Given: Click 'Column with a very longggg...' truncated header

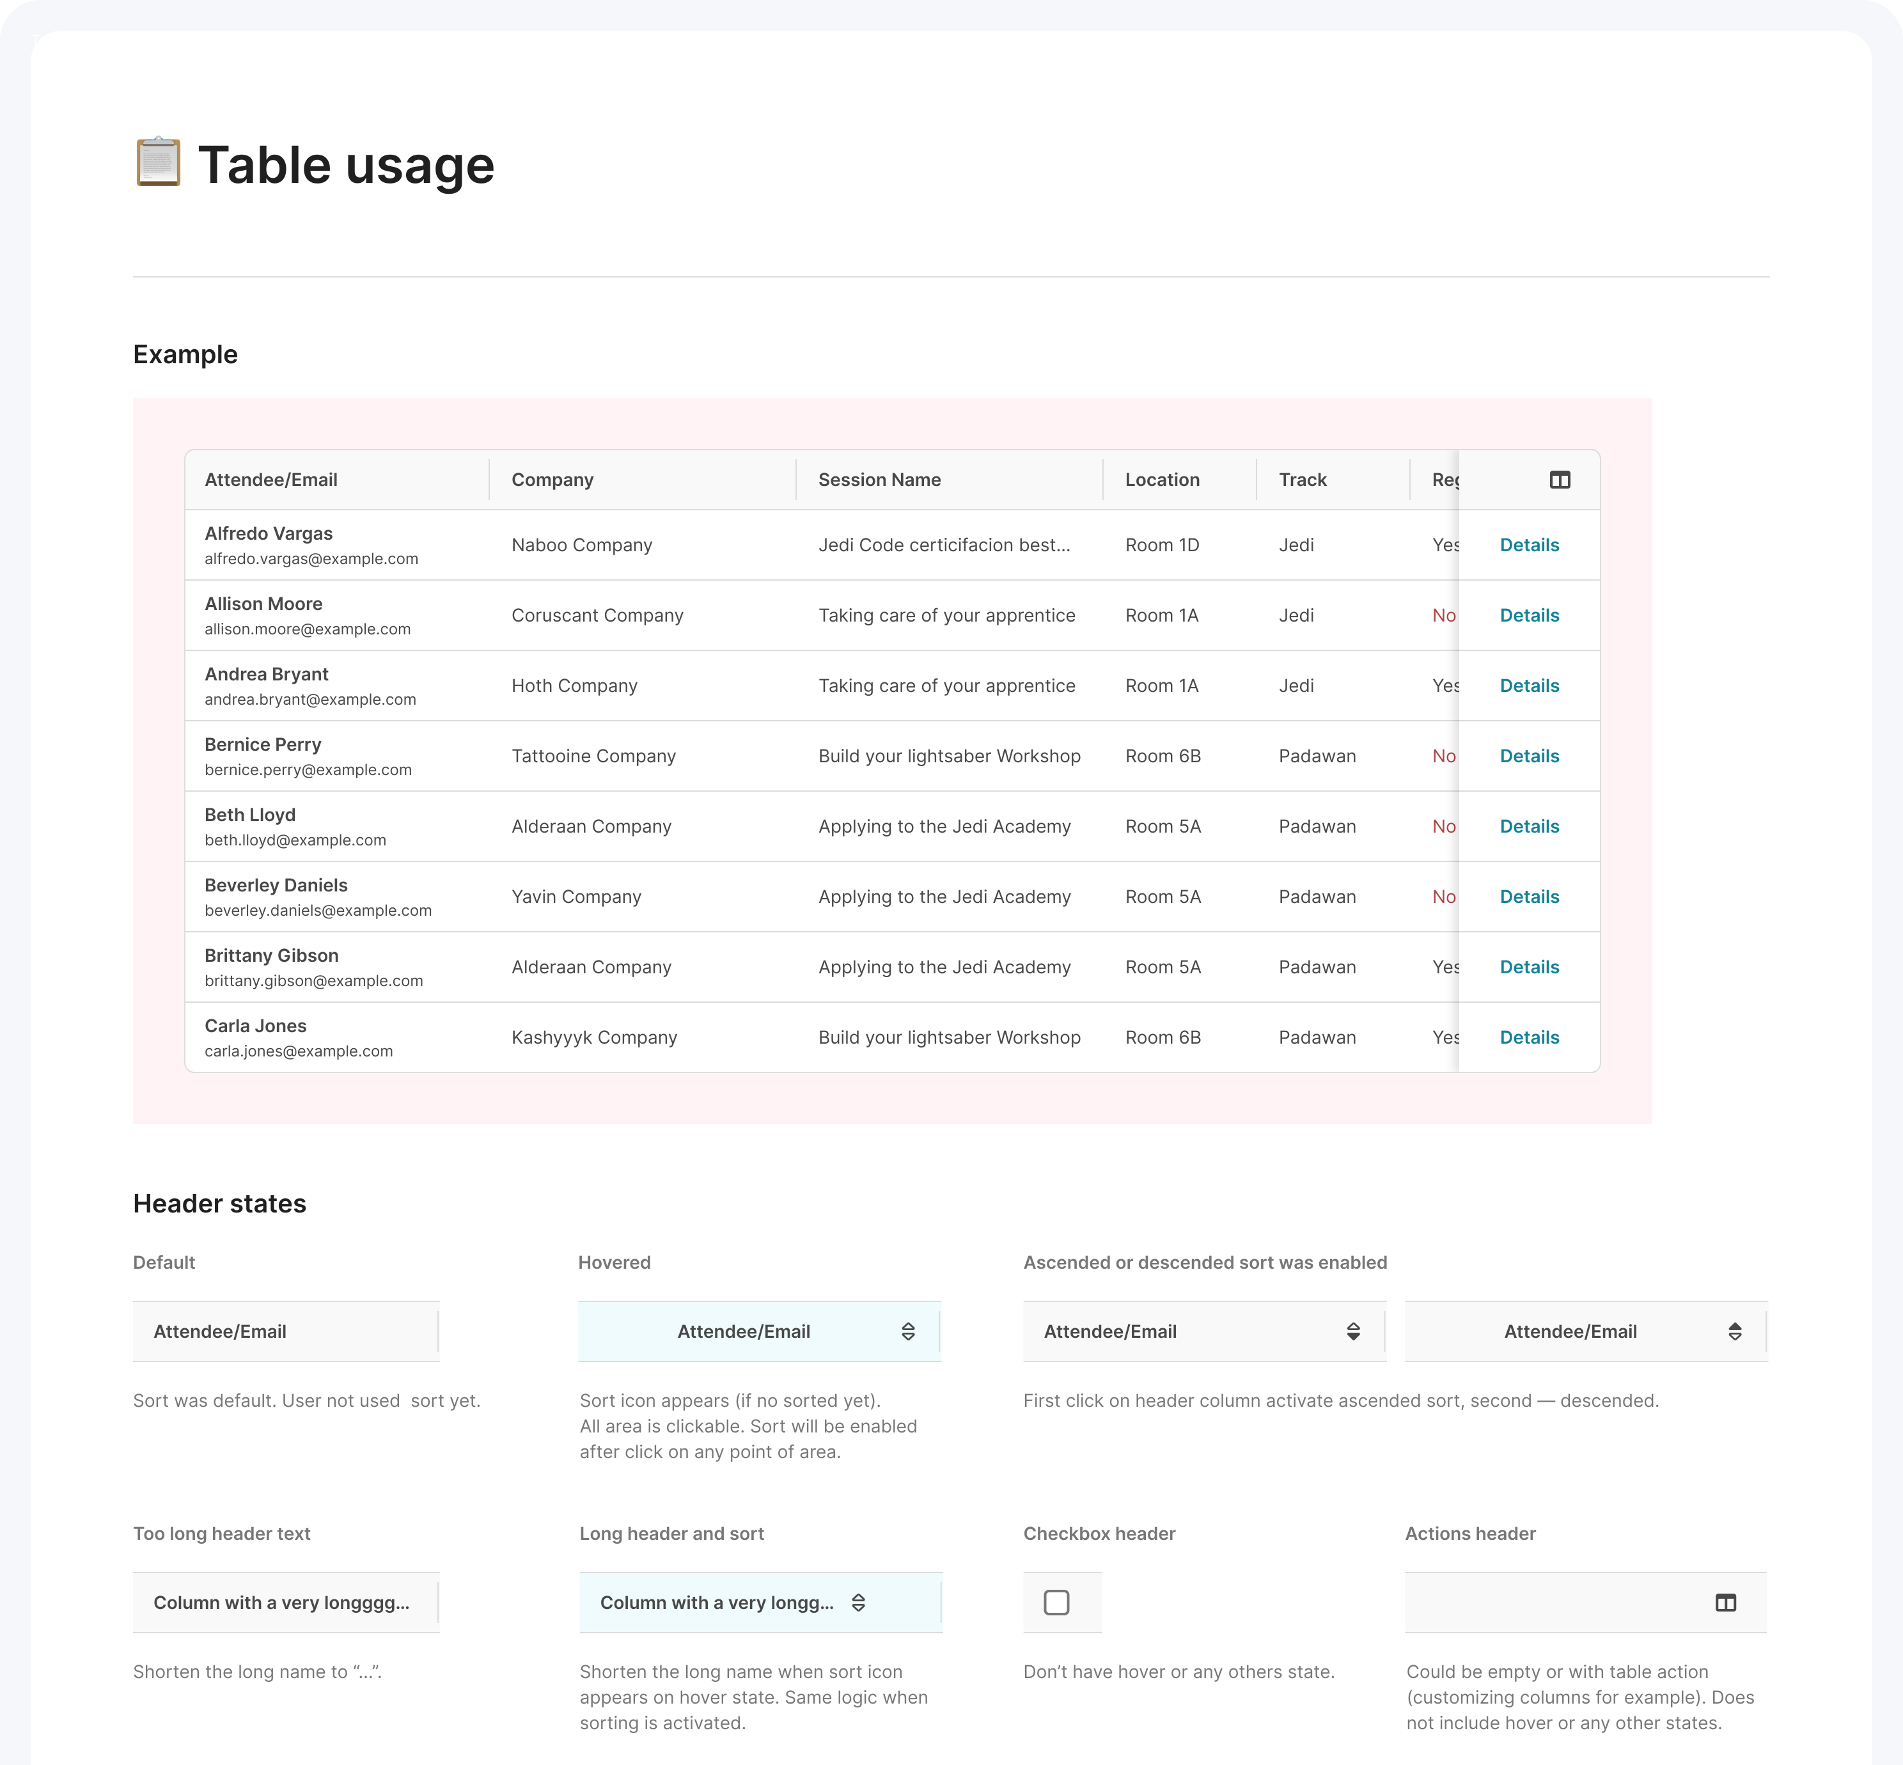Looking at the screenshot, I should [286, 1603].
